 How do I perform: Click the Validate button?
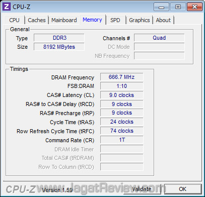(x=142, y=189)
